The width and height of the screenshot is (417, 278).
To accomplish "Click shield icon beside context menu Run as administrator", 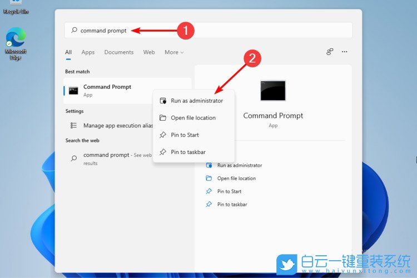I will (x=163, y=101).
